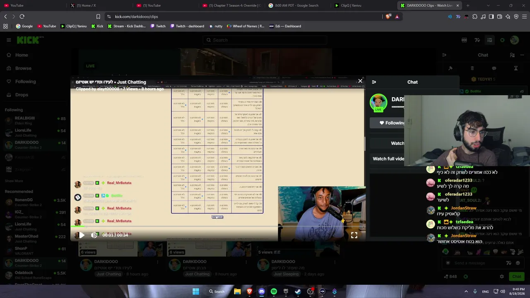Go back to previous page
530x298 pixels.
[x=5, y=17]
